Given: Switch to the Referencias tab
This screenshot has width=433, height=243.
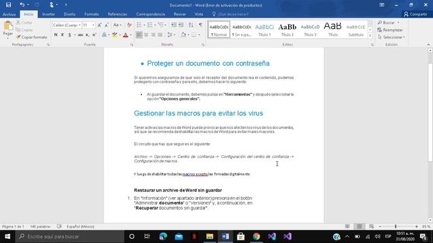Looking at the screenshot, I should [x=118, y=14].
